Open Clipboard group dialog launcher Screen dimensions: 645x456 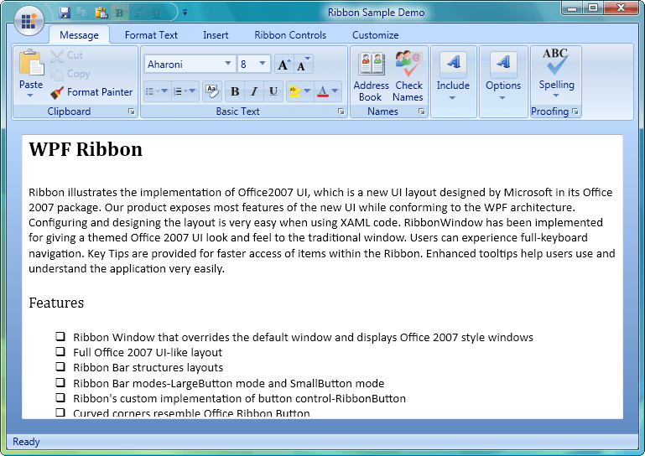coord(131,111)
